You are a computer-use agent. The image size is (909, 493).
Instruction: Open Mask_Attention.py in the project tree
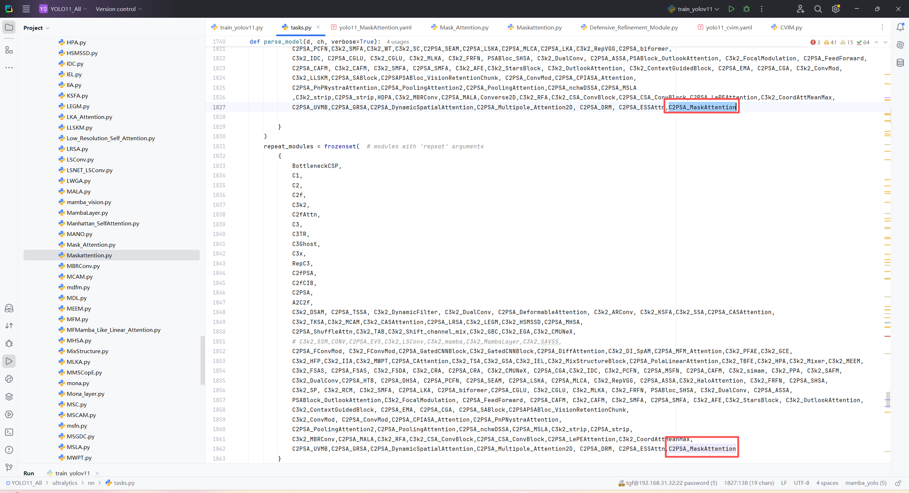(x=91, y=245)
